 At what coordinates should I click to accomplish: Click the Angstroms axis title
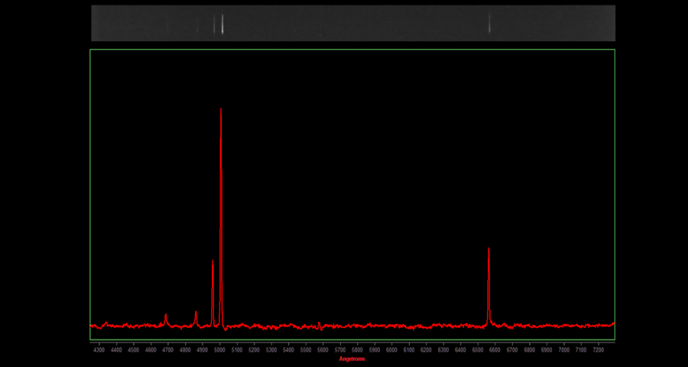tap(352, 359)
